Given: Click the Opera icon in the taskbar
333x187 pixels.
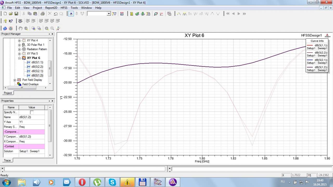Looking at the screenshot, I should pos(82,182).
